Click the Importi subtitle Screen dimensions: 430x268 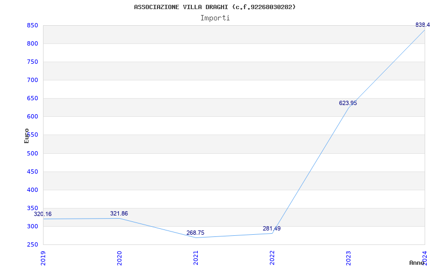tap(215, 18)
